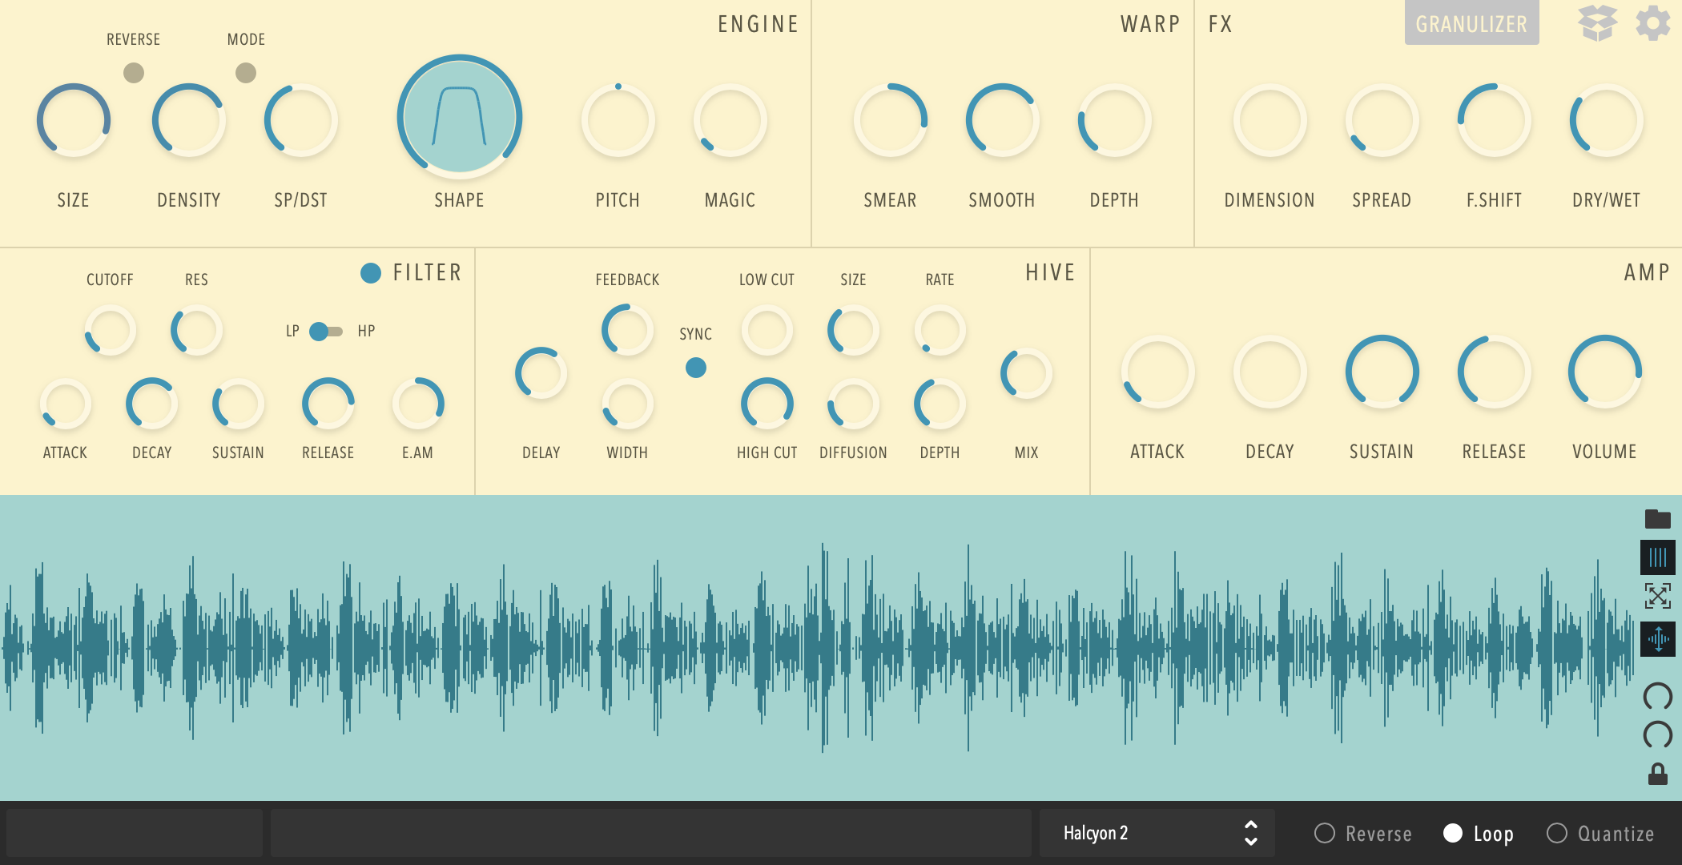Image resolution: width=1682 pixels, height=865 pixels.
Task: Click the upper circular loop icon
Action: click(1657, 696)
